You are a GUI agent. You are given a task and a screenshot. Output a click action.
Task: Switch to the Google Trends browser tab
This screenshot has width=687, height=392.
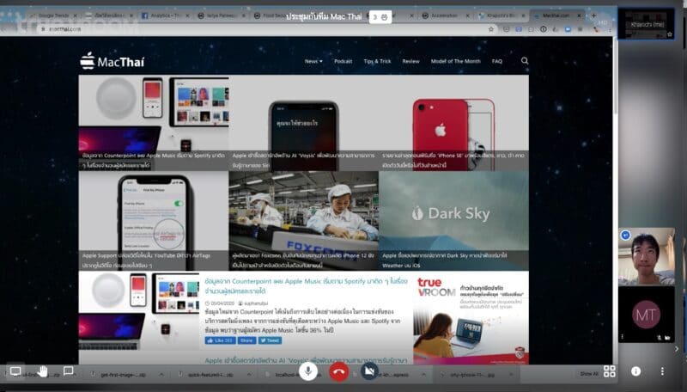tap(53, 15)
